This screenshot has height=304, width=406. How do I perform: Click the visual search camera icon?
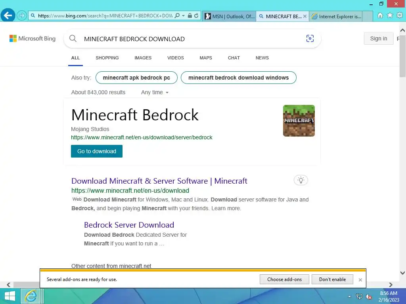tap(310, 38)
